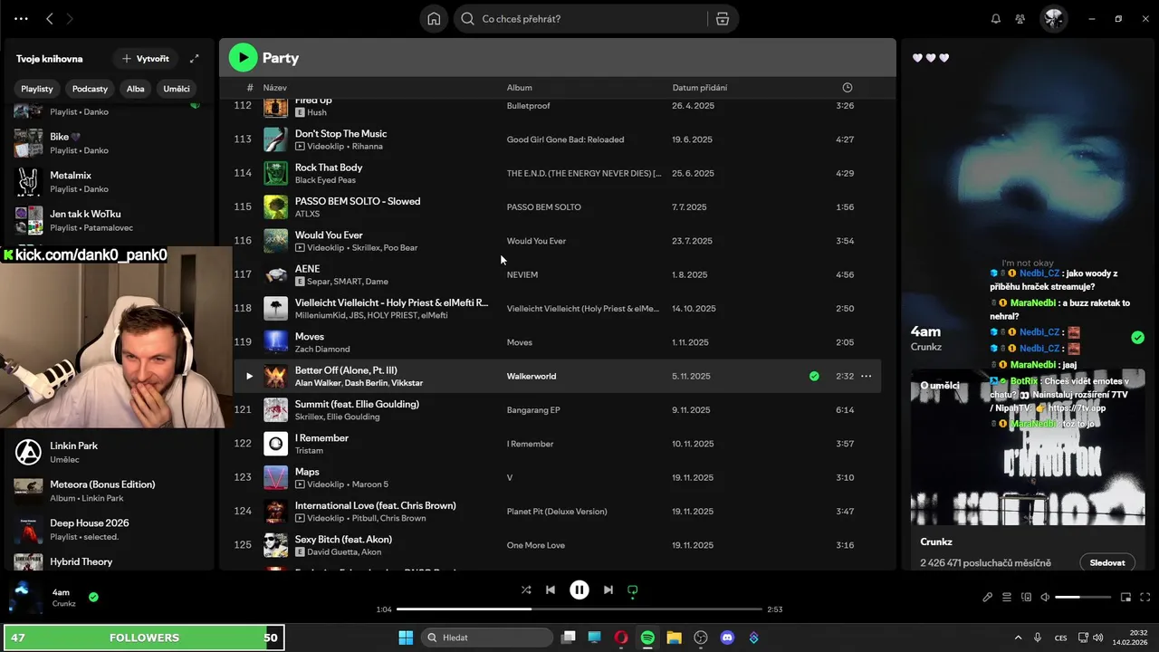Open the user profile avatar menu
1159x652 pixels.
point(1053,19)
